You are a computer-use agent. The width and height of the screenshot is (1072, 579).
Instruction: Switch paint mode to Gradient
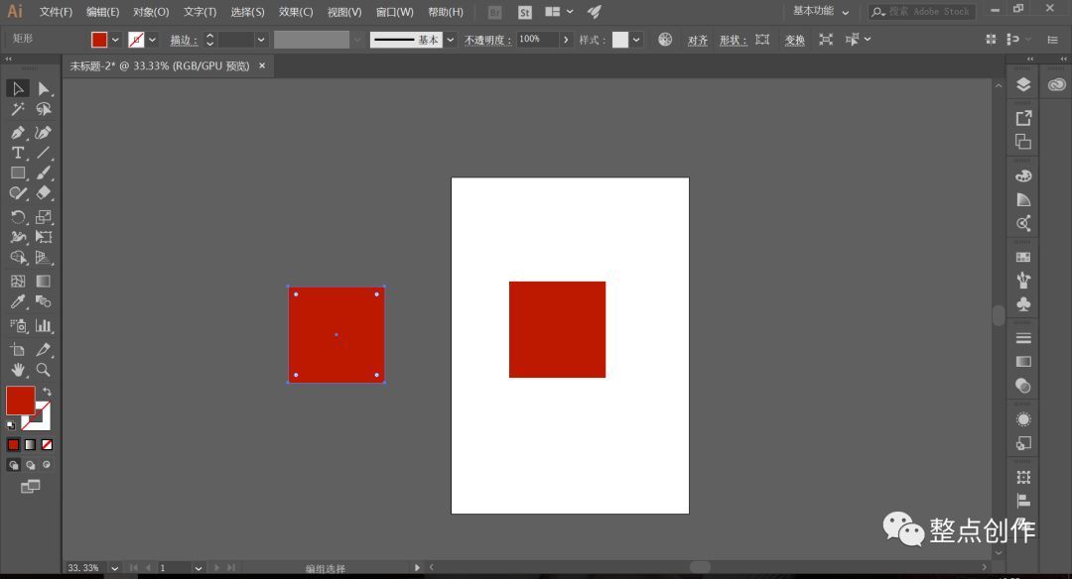pyautogui.click(x=30, y=445)
